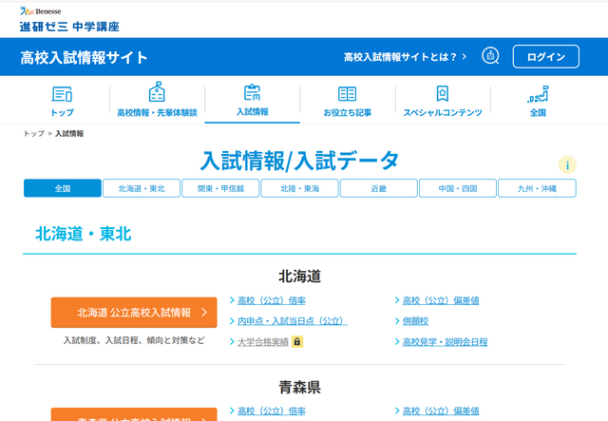Open 高校見学・説明会日程 link
Screen dimensions: 608x421
pos(444,342)
